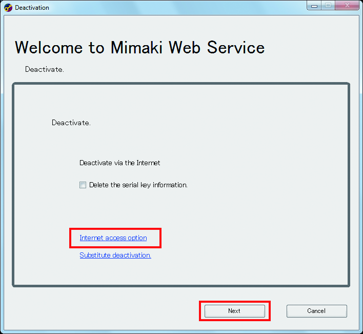Screen dimensions: 363x334
Task: Click the Deactivate subtitle below the heading
Action: click(44, 69)
